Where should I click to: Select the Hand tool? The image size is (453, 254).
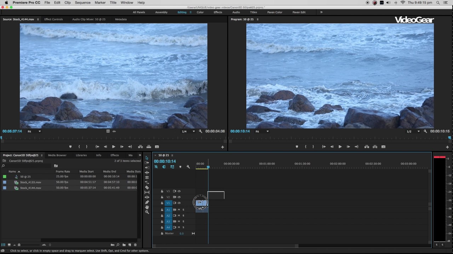coord(147,207)
